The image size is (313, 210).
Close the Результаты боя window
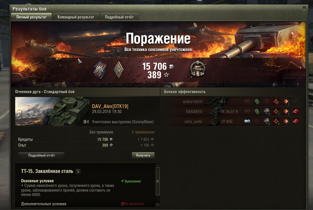click(304, 8)
